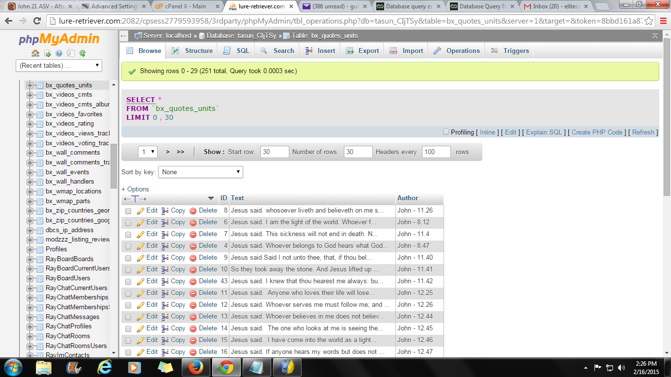Click the Copy icon for ID 6

(x=165, y=222)
